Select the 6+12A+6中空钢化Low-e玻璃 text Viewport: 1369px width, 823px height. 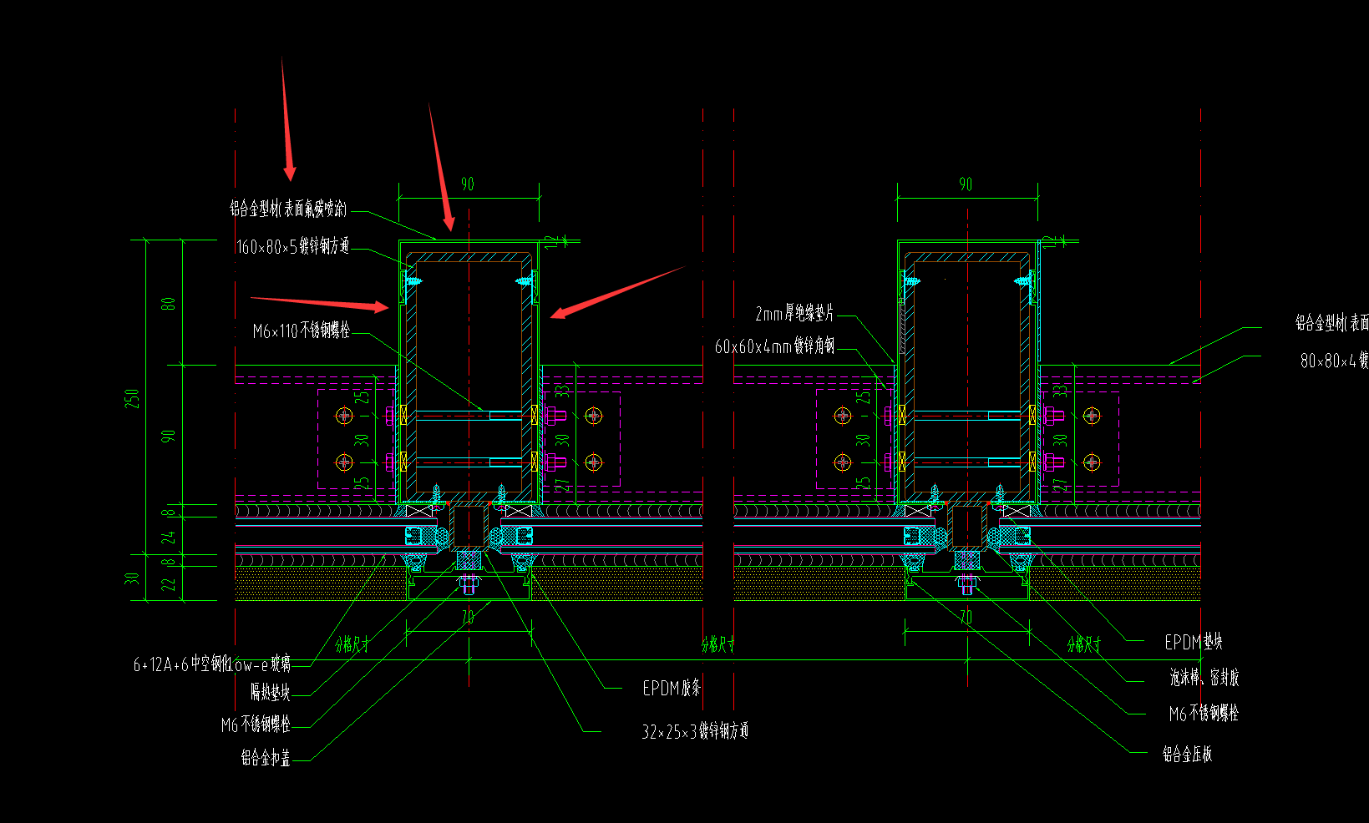tap(212, 664)
